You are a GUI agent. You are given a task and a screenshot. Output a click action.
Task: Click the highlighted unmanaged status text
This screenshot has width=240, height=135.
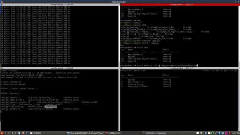tap(51, 106)
